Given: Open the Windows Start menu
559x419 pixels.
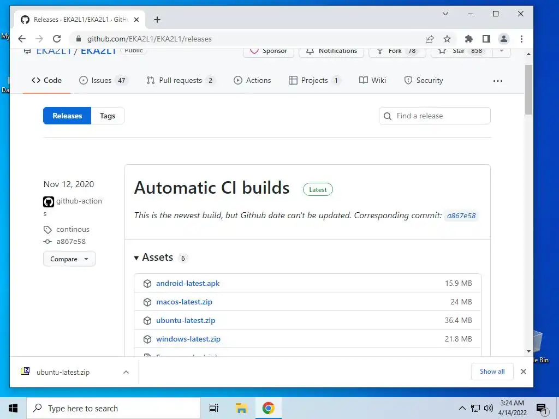Looking at the screenshot, I should [13, 408].
